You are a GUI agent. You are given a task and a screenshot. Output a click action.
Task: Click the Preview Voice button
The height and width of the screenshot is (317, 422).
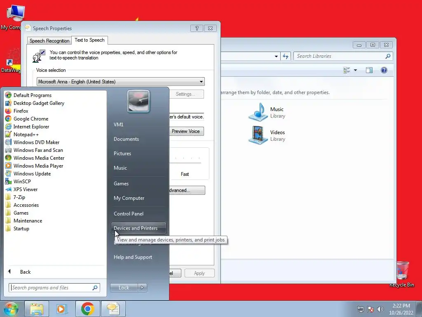click(x=186, y=131)
